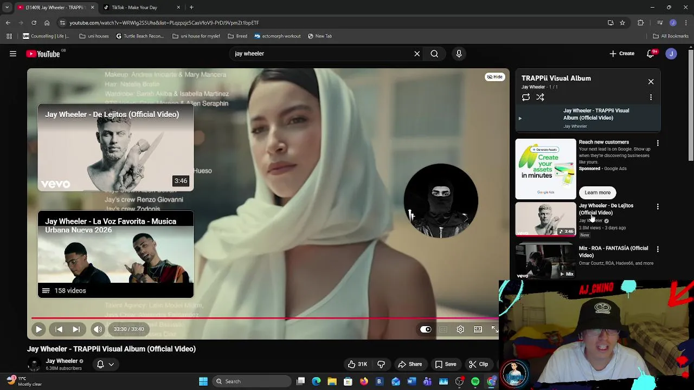Open the All Bookmarks folder
The width and height of the screenshot is (694, 390).
point(671,36)
